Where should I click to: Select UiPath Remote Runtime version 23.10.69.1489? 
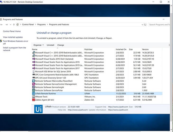(x=97, y=93)
